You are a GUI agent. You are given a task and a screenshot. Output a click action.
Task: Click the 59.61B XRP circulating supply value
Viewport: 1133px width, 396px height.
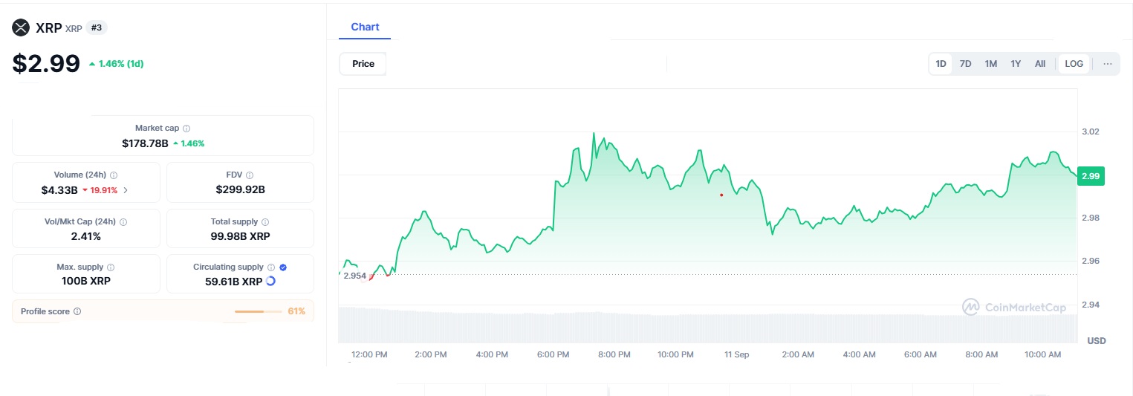[x=234, y=282]
